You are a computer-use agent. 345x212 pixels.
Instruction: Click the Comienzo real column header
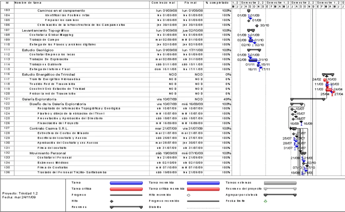tap(163, 3)
